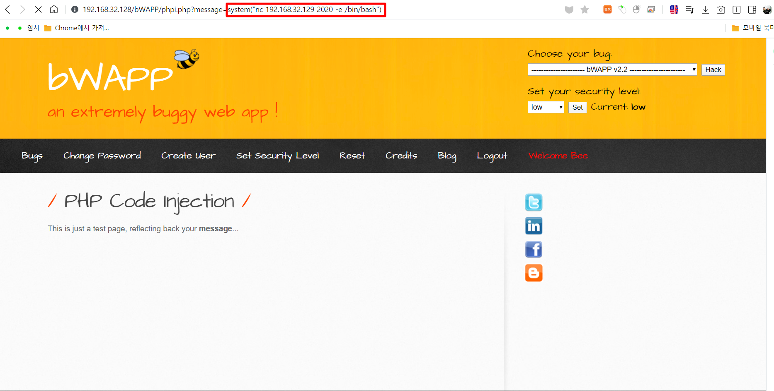Open Change Password menu item

click(x=102, y=156)
